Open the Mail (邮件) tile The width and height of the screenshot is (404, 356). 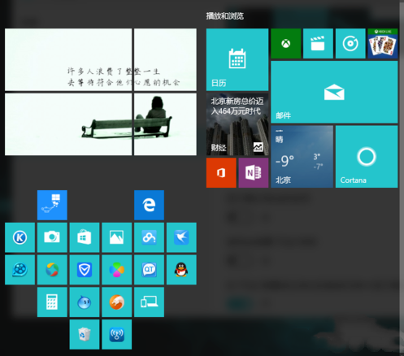coord(334,92)
